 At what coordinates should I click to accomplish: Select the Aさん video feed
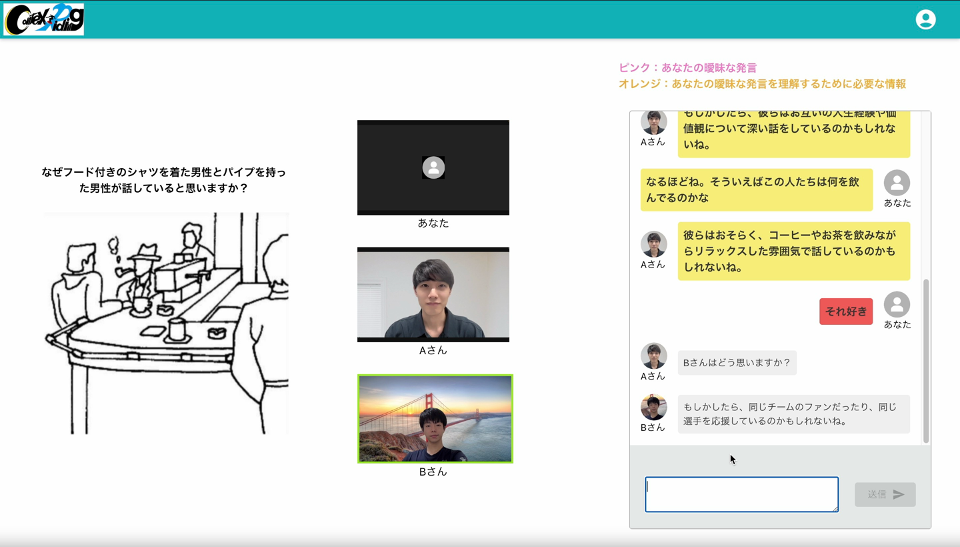click(x=433, y=294)
